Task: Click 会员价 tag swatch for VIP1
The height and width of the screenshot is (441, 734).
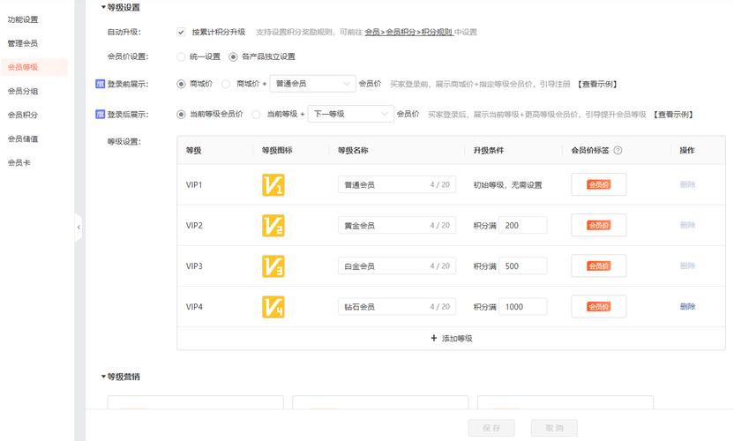Action: (599, 184)
